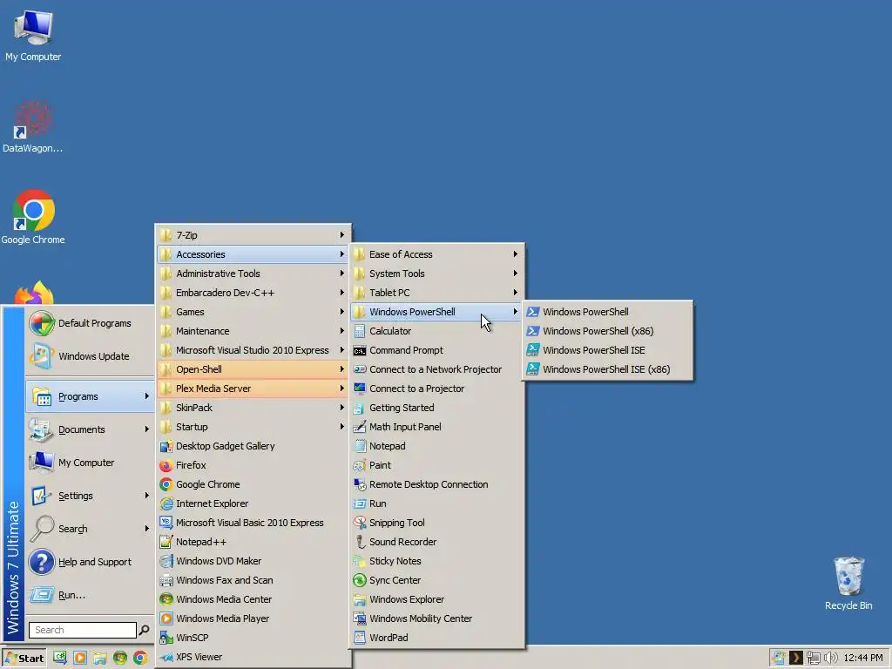Open Sync Center
This screenshot has height=669, width=892.
[x=437, y=579]
